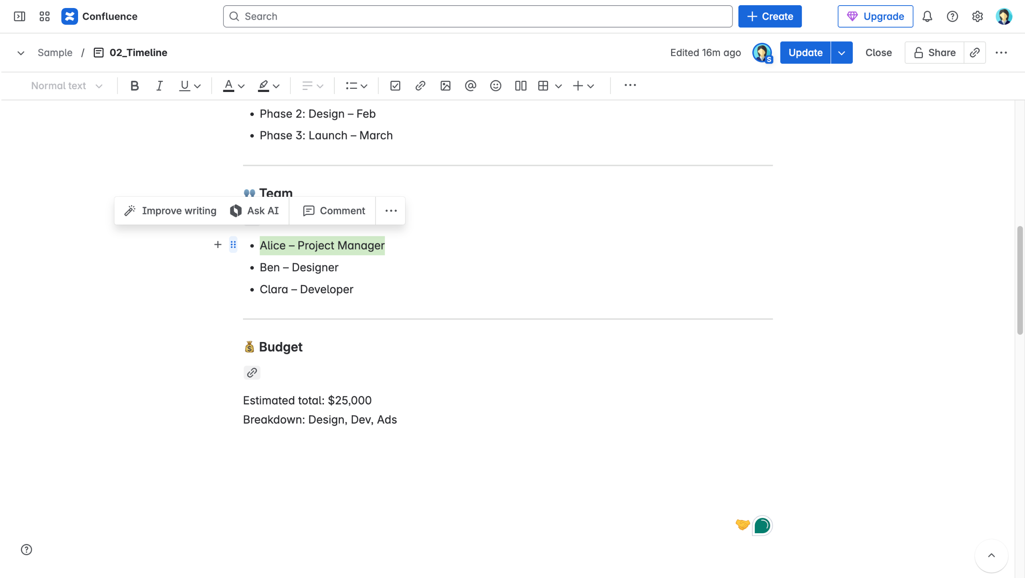Toggle the left sidebar panel
This screenshot has height=578, width=1025.
point(19,16)
